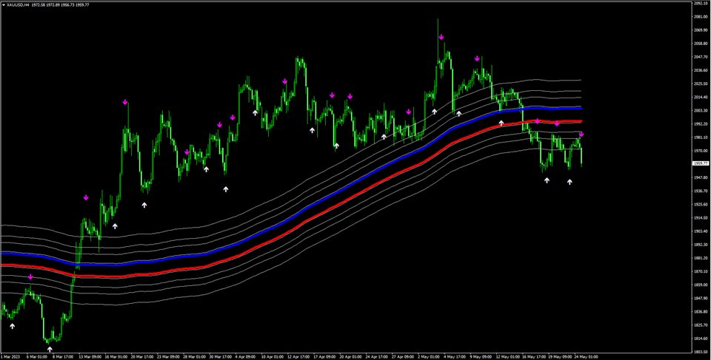The height and width of the screenshot is (360, 711).
Task: Click the rightmost white buy arrow
Action: point(570,182)
